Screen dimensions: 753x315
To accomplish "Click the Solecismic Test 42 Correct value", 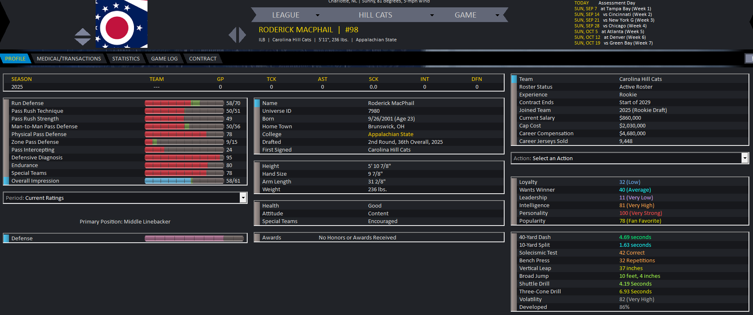I will (632, 252).
